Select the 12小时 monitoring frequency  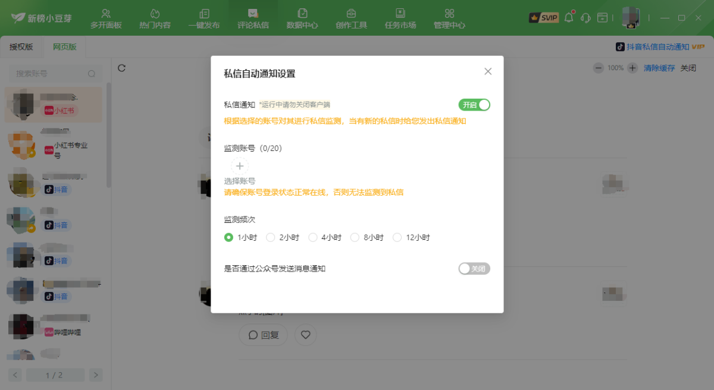[397, 237]
